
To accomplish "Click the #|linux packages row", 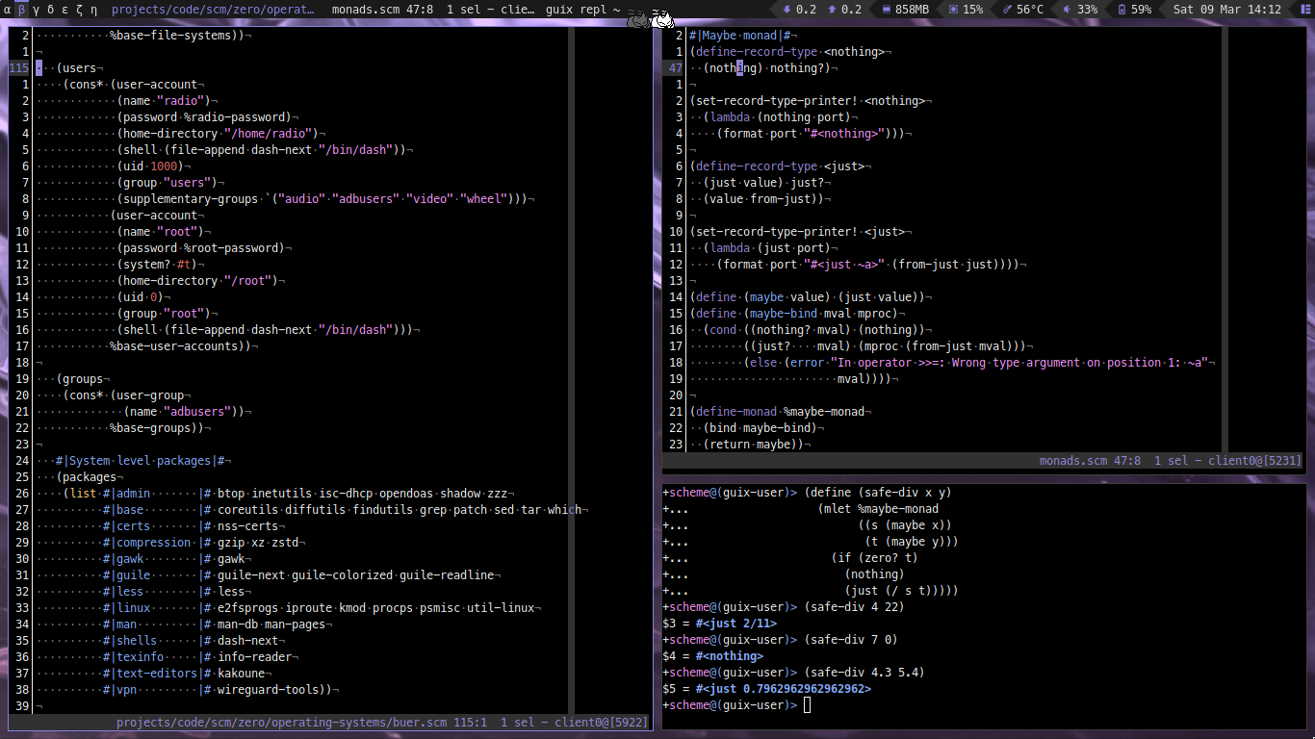I will [319, 608].
